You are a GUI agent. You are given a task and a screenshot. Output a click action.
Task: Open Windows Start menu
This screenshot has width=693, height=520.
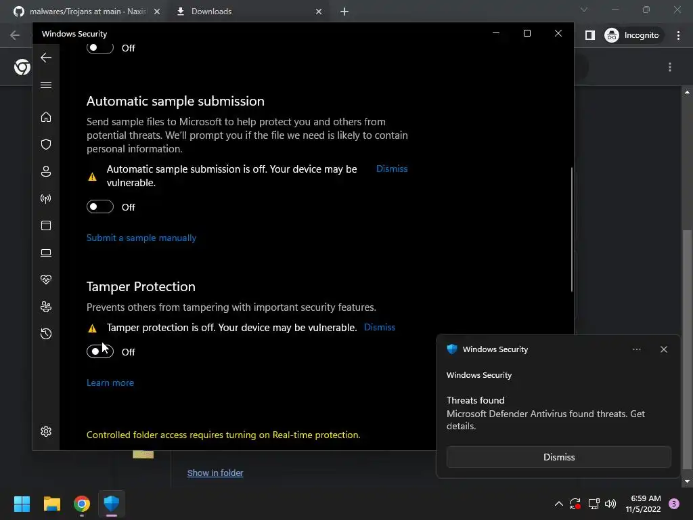pyautogui.click(x=22, y=504)
